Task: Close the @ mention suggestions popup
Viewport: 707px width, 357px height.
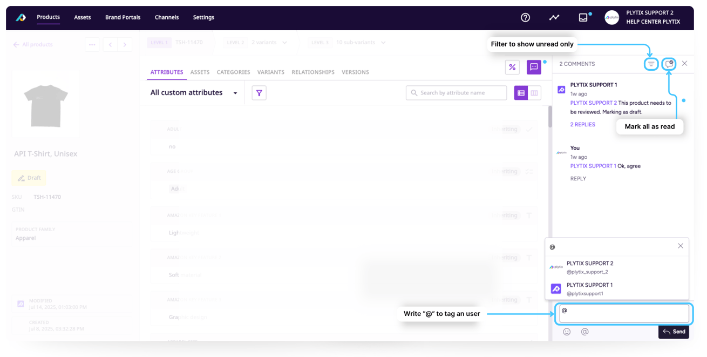Action: click(x=681, y=246)
